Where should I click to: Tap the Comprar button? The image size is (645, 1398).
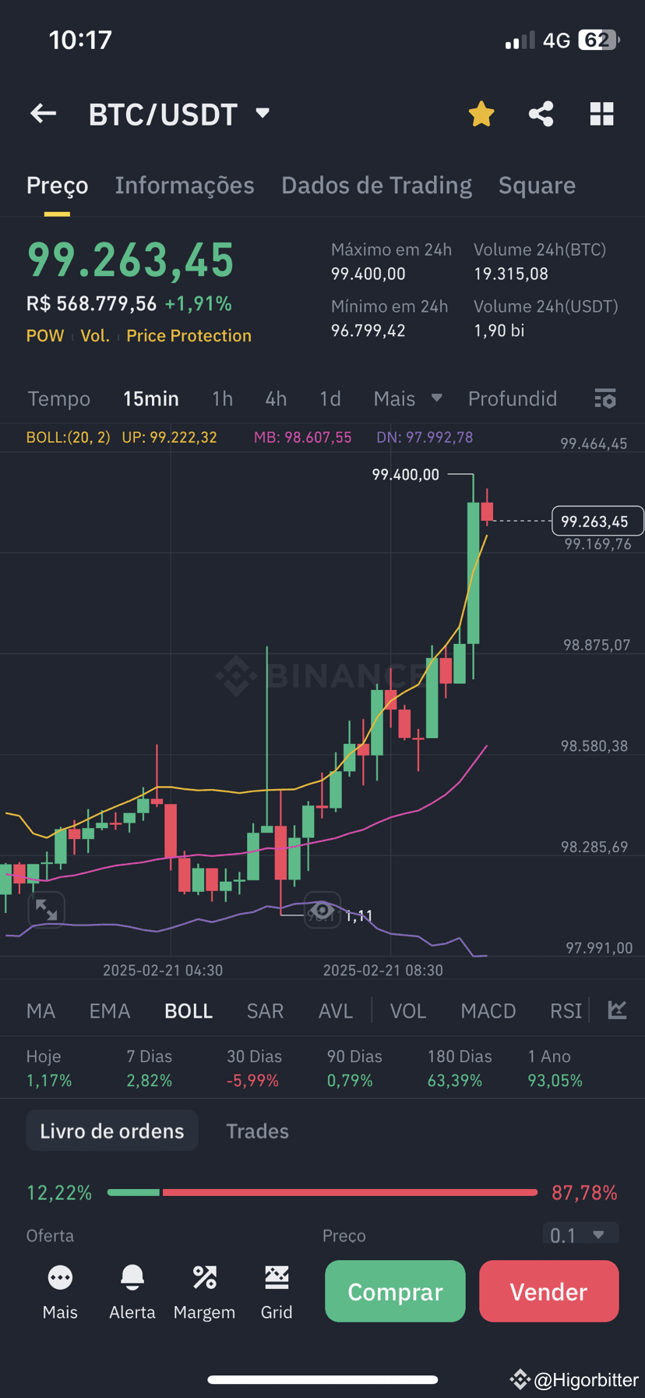395,1291
